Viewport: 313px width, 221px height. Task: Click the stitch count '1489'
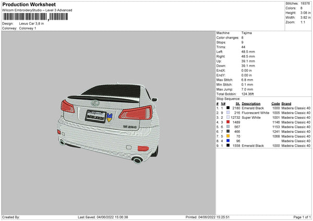coord(236,122)
